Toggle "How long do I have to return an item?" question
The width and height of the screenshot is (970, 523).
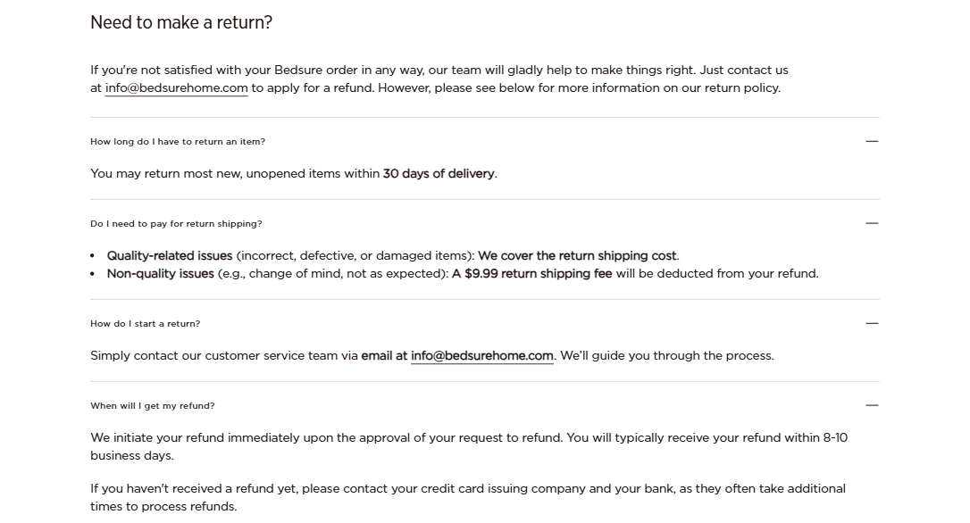tap(178, 142)
